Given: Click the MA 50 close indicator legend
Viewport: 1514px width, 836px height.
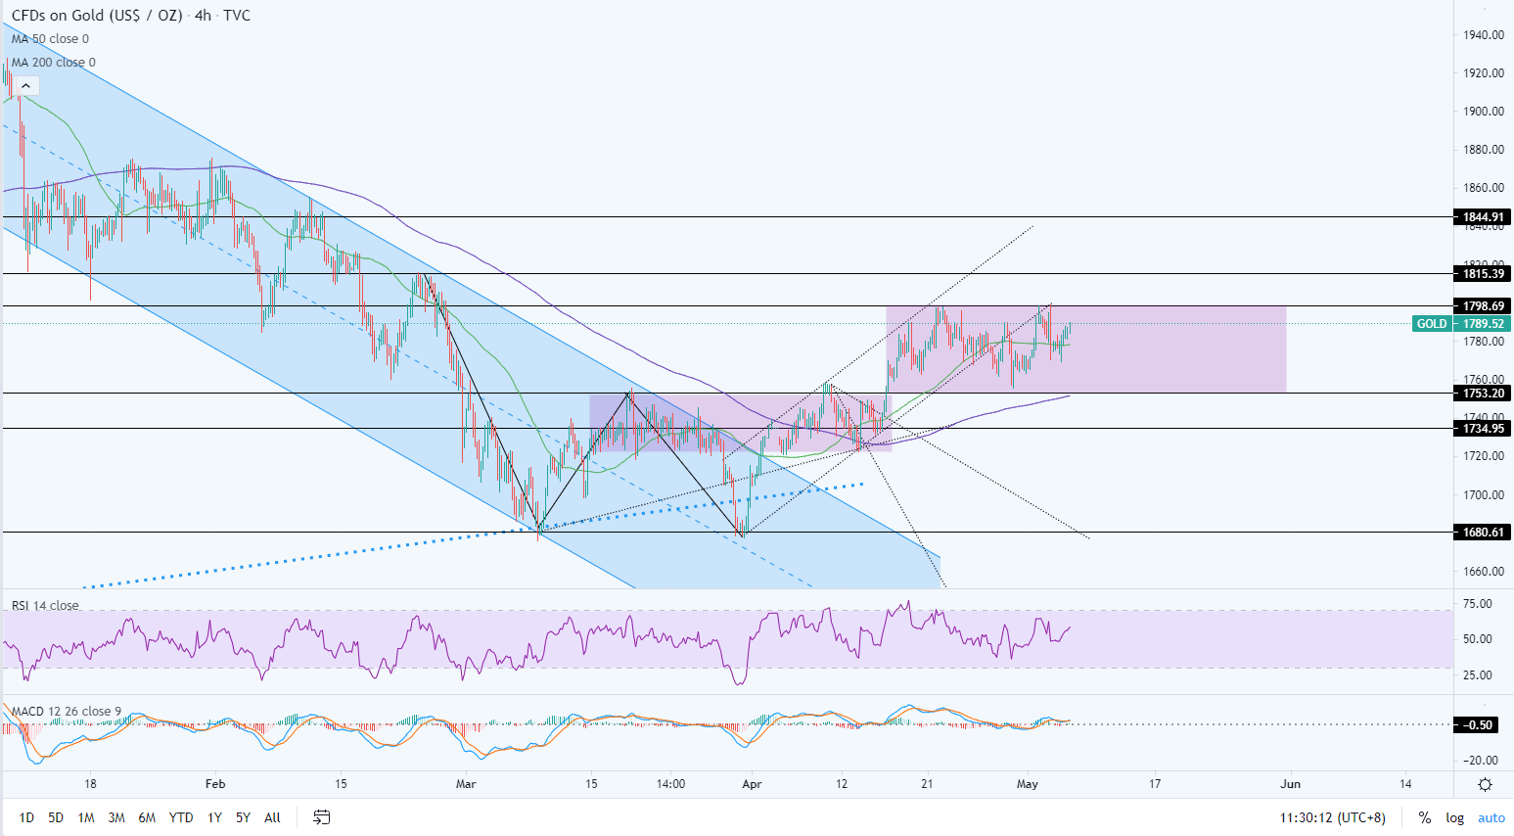Looking at the screenshot, I should click(x=50, y=39).
